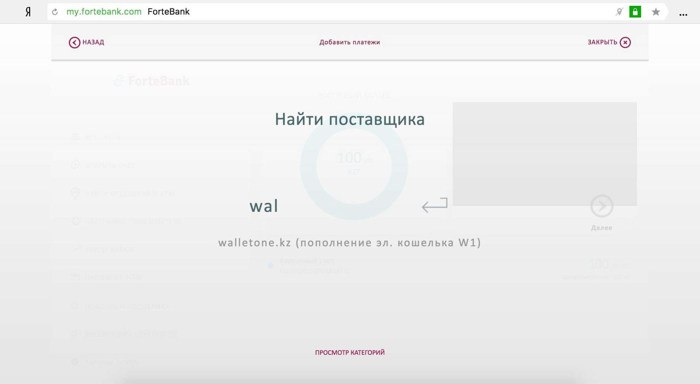Open the browser three-dots menu

(x=683, y=15)
